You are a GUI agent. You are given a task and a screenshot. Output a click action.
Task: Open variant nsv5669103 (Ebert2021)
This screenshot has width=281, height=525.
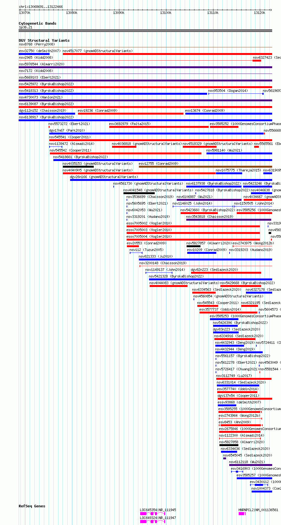[40, 77]
